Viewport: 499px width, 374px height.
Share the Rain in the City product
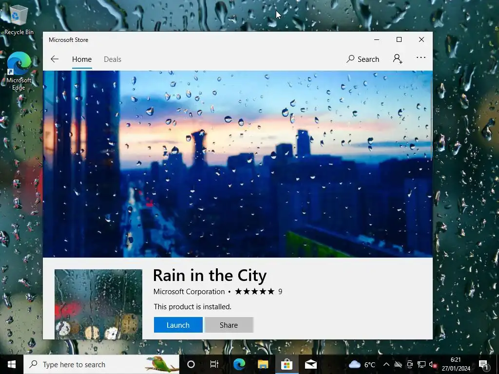(x=229, y=325)
